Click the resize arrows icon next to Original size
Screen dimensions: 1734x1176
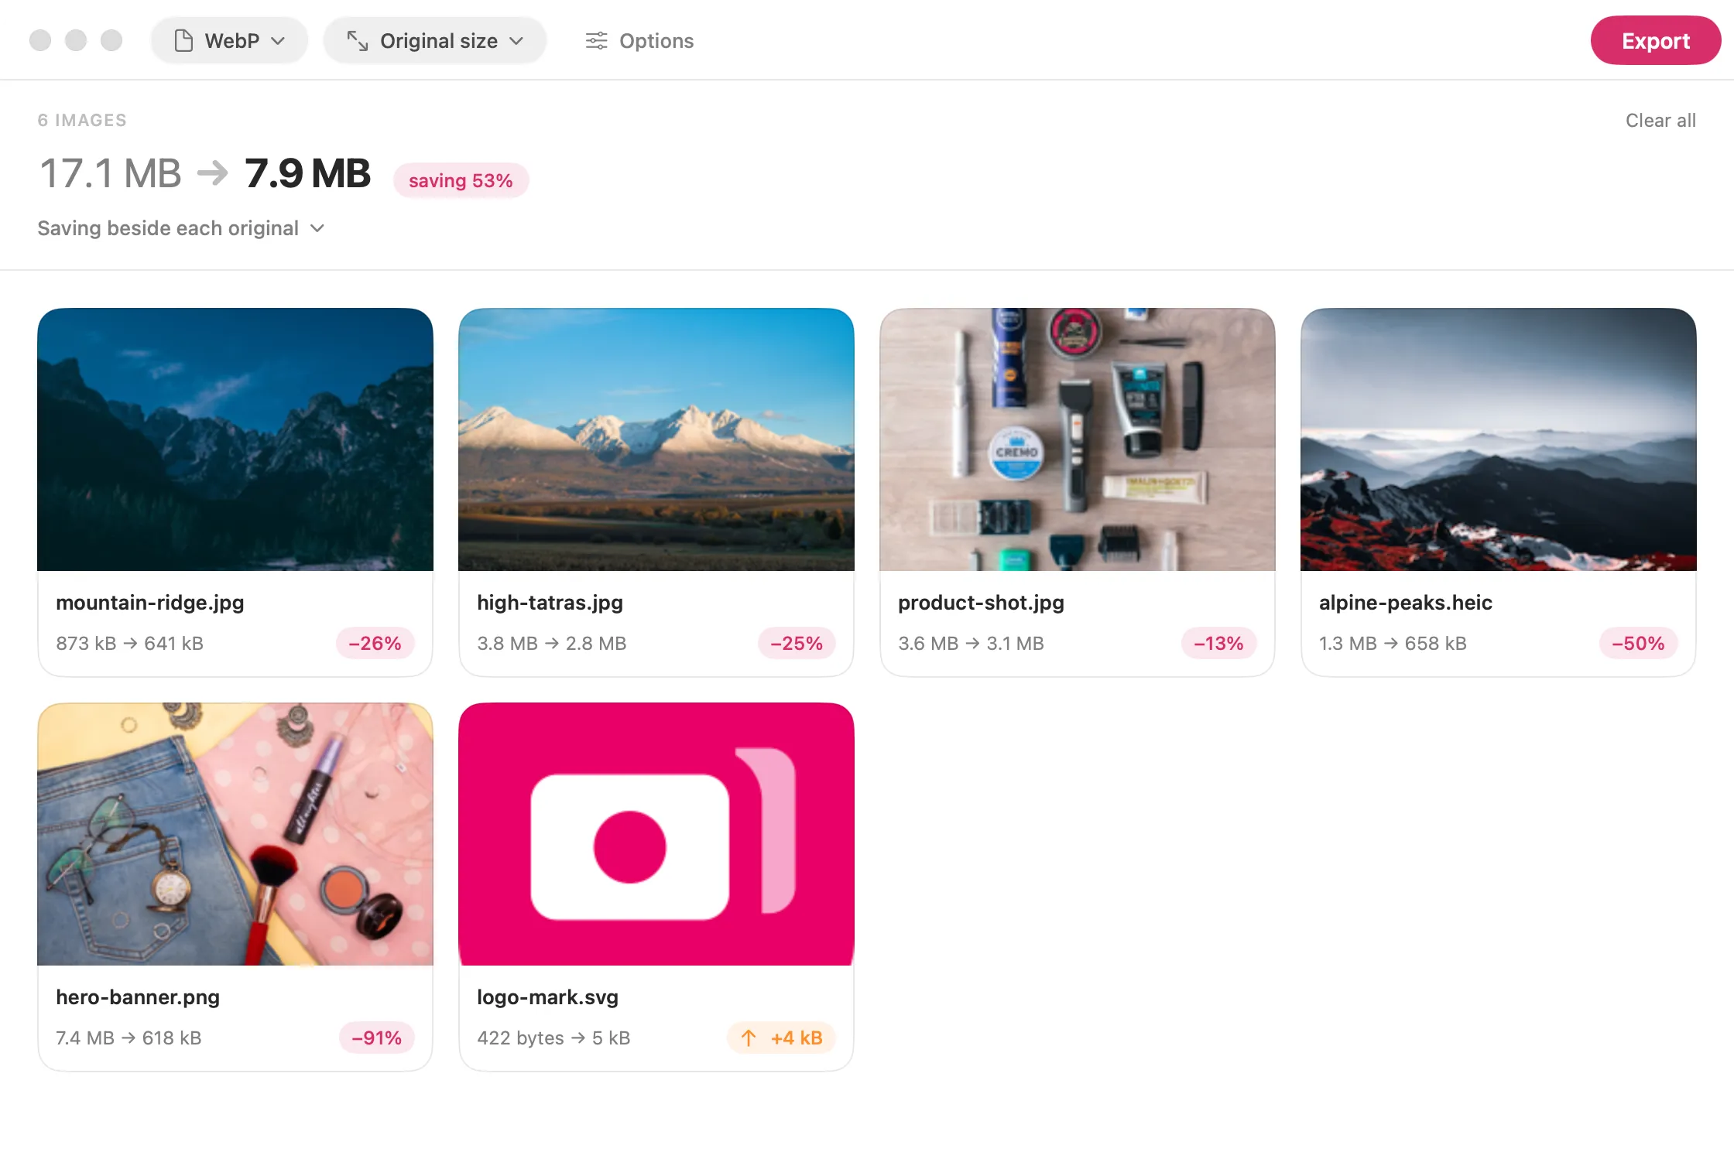point(357,40)
